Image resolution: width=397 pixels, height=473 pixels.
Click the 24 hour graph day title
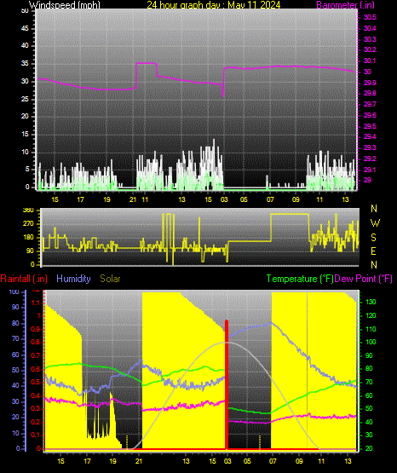pyautogui.click(x=214, y=5)
